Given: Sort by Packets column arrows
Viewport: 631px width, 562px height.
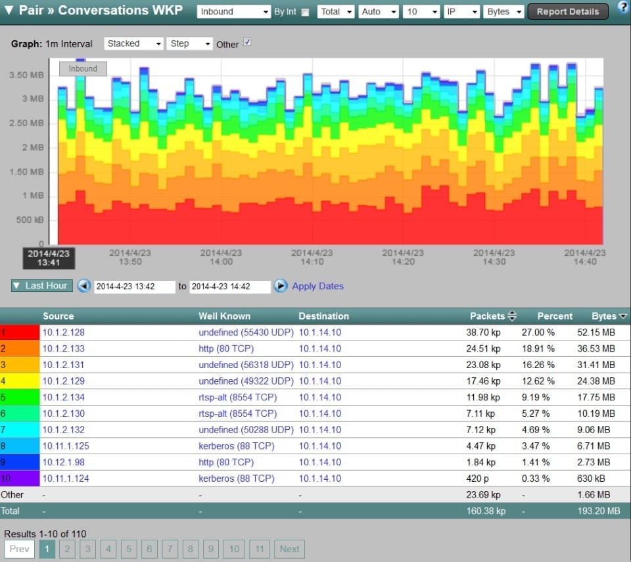Looking at the screenshot, I should 512,316.
